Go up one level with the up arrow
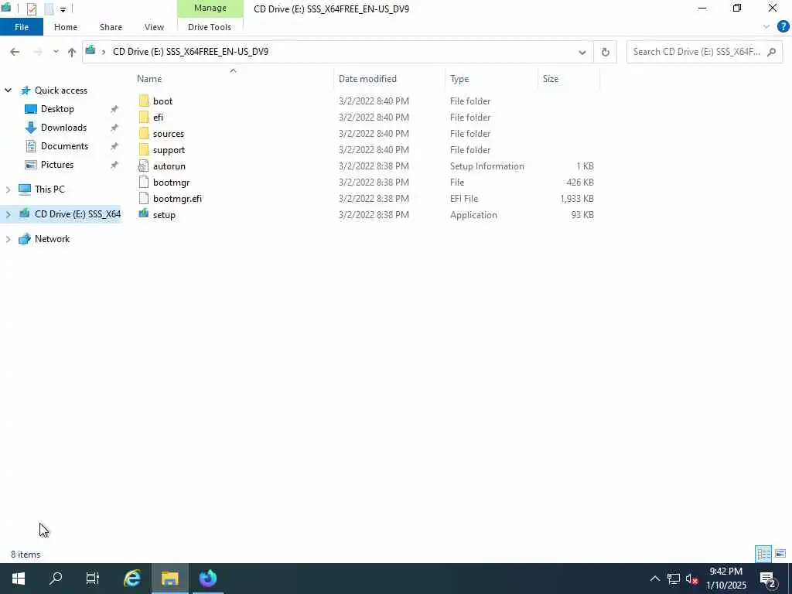The image size is (792, 594). pyautogui.click(x=72, y=52)
